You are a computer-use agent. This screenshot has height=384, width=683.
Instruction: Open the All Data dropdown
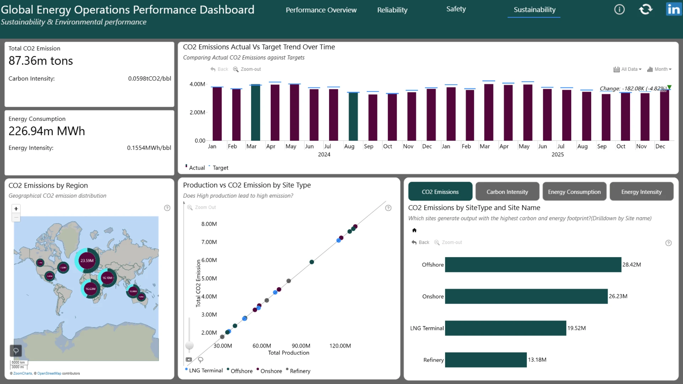click(628, 69)
